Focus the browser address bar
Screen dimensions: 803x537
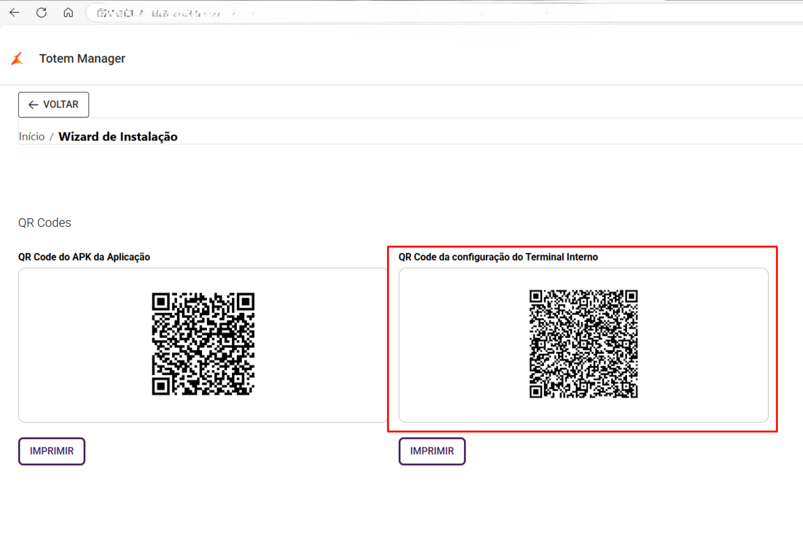point(444,13)
